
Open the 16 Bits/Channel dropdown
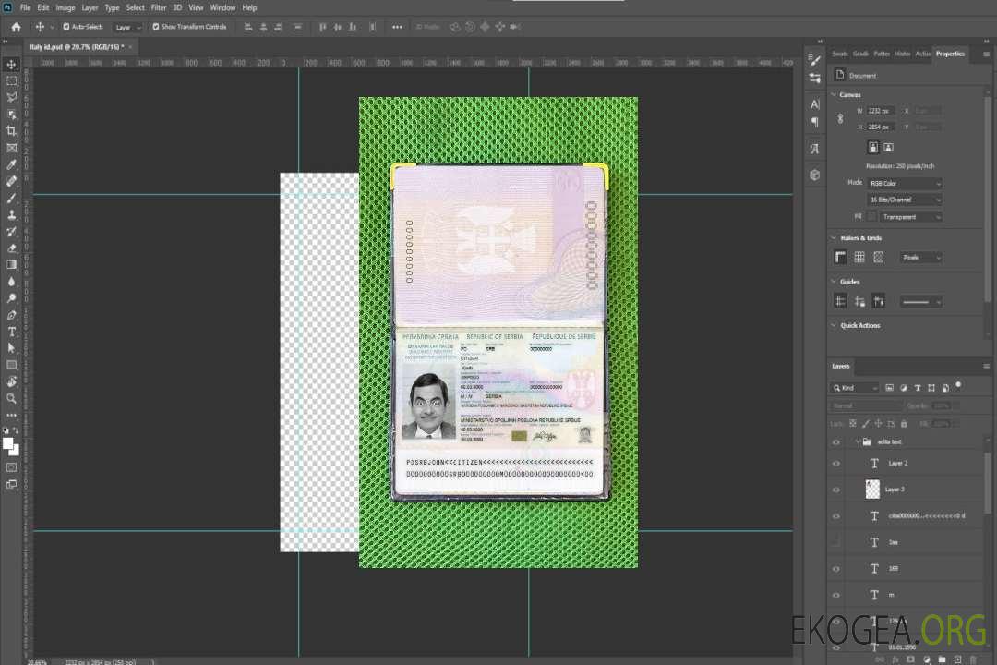(905, 199)
